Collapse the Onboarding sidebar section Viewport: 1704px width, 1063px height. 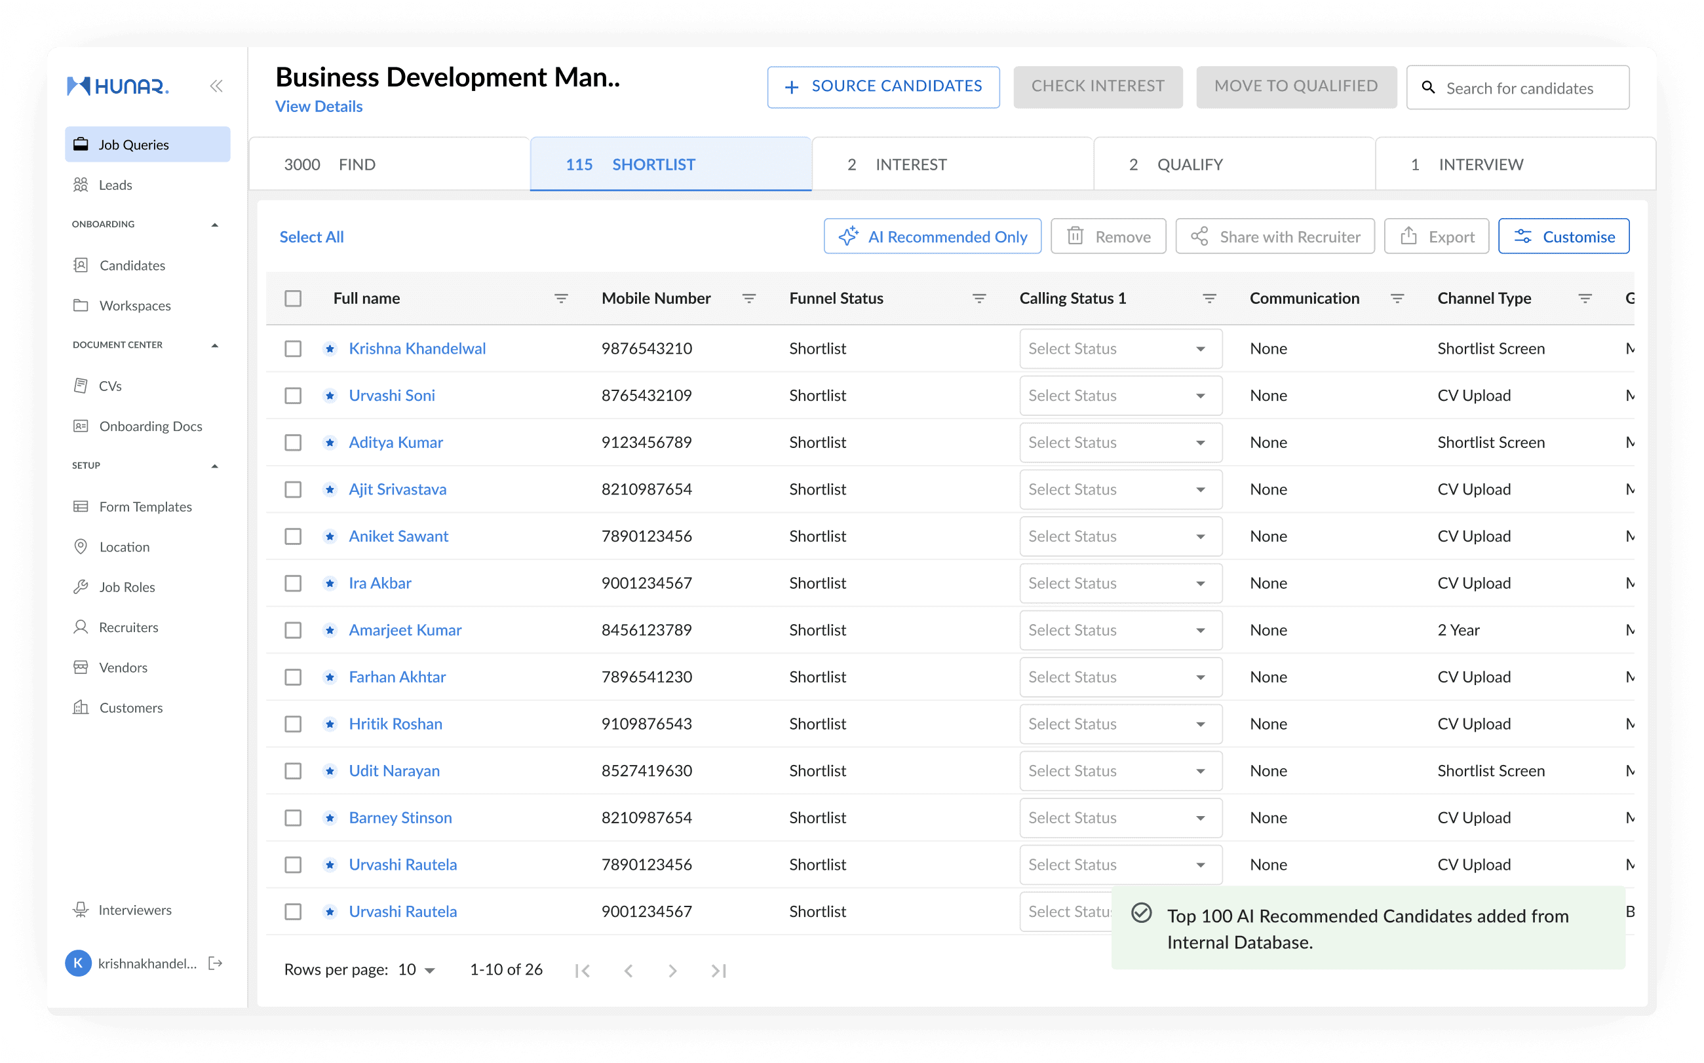tap(214, 225)
